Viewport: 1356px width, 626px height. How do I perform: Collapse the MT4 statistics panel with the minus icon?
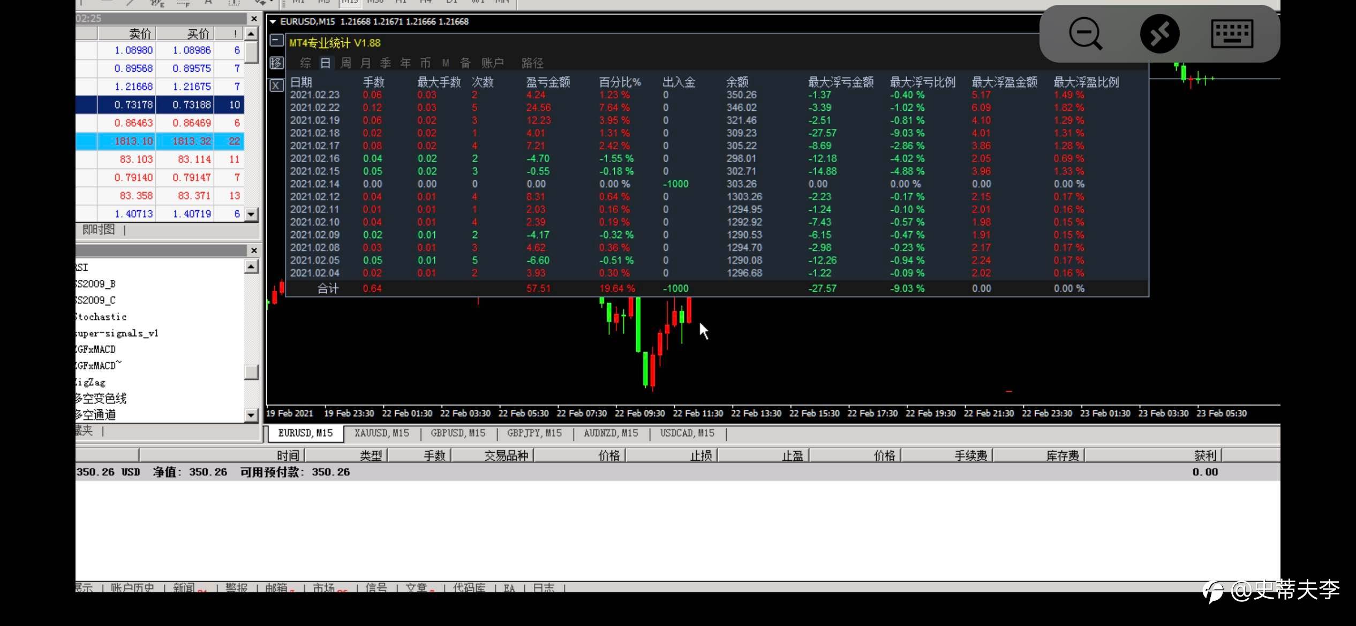point(276,41)
